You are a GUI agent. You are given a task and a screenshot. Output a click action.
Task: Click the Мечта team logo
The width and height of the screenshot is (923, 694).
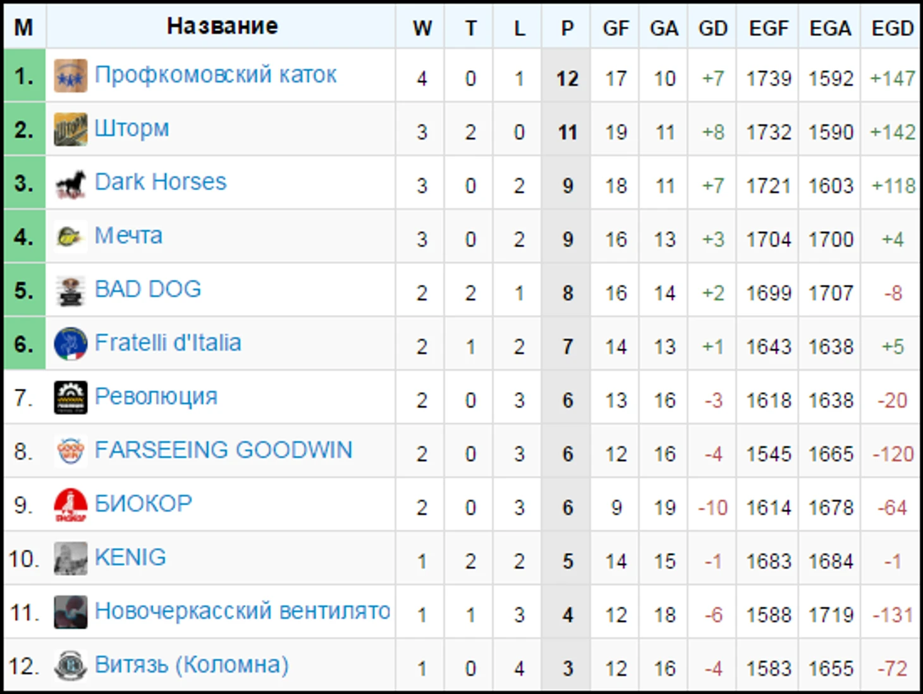coord(70,237)
